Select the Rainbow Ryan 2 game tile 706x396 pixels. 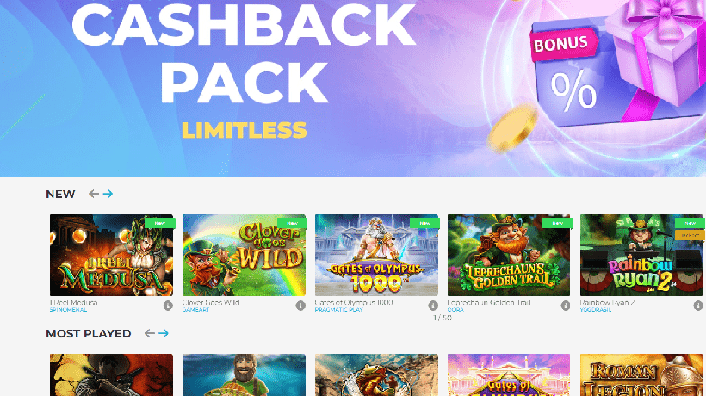[641, 255]
